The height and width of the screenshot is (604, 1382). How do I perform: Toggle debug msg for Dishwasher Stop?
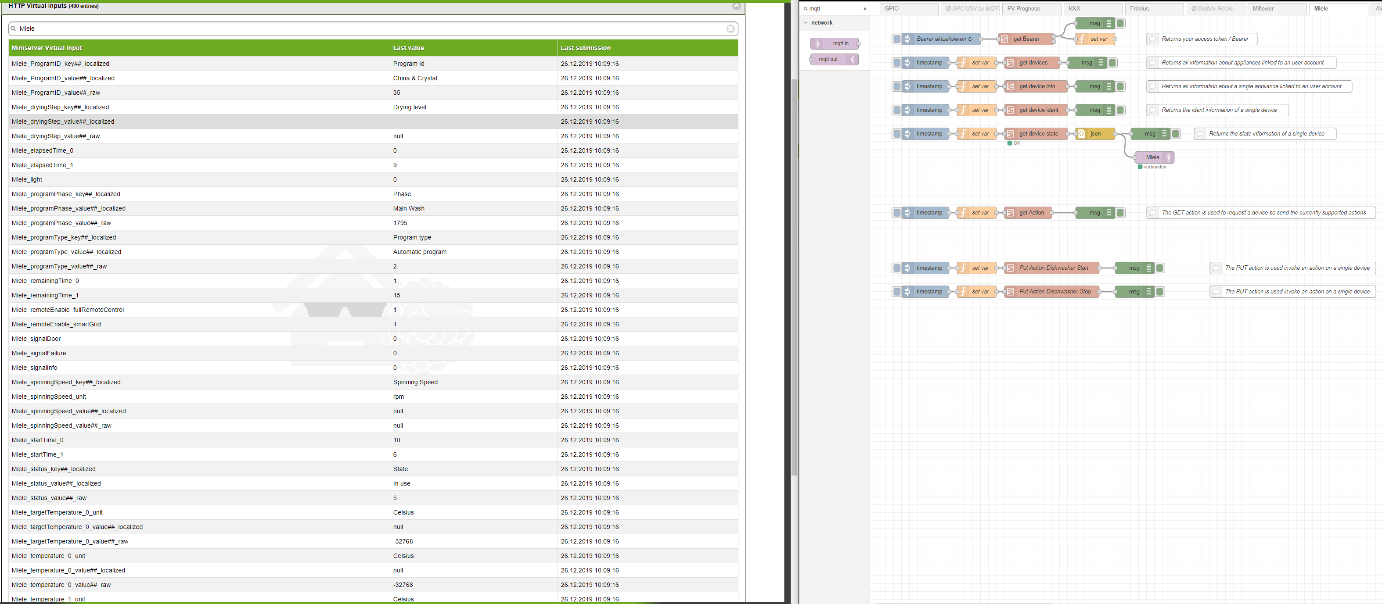tap(1160, 292)
